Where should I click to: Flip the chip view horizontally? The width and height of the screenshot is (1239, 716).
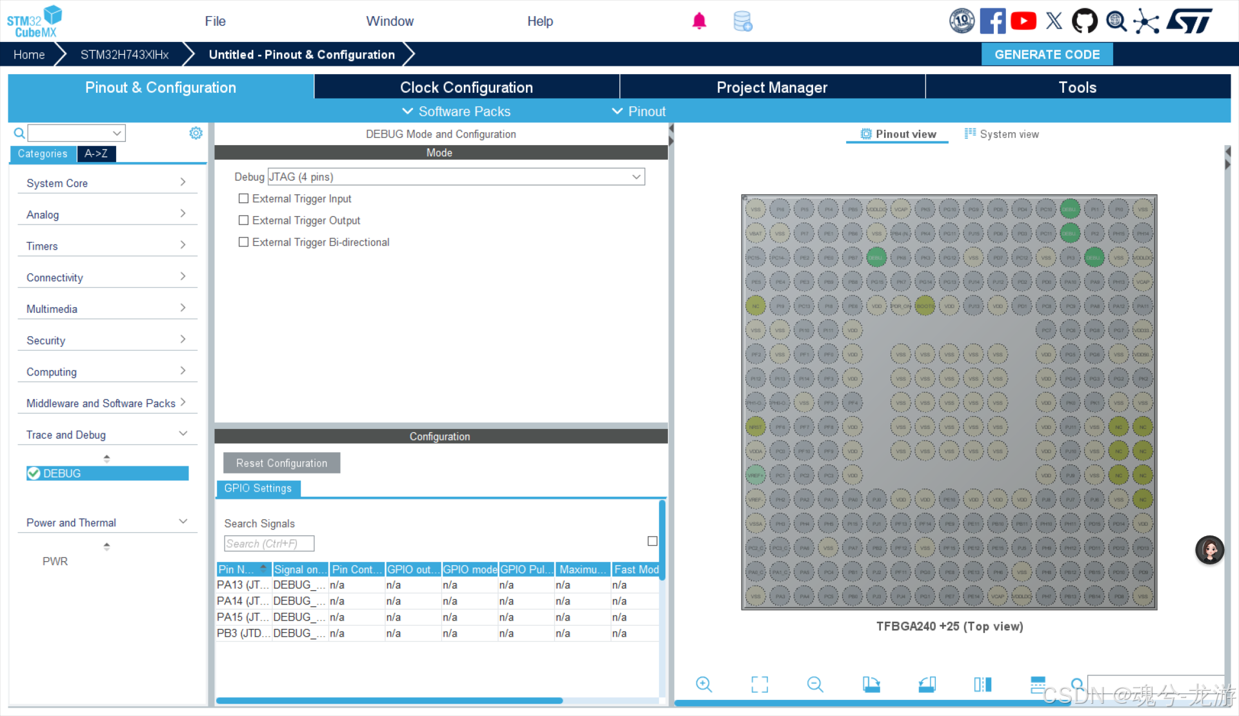pos(982,684)
